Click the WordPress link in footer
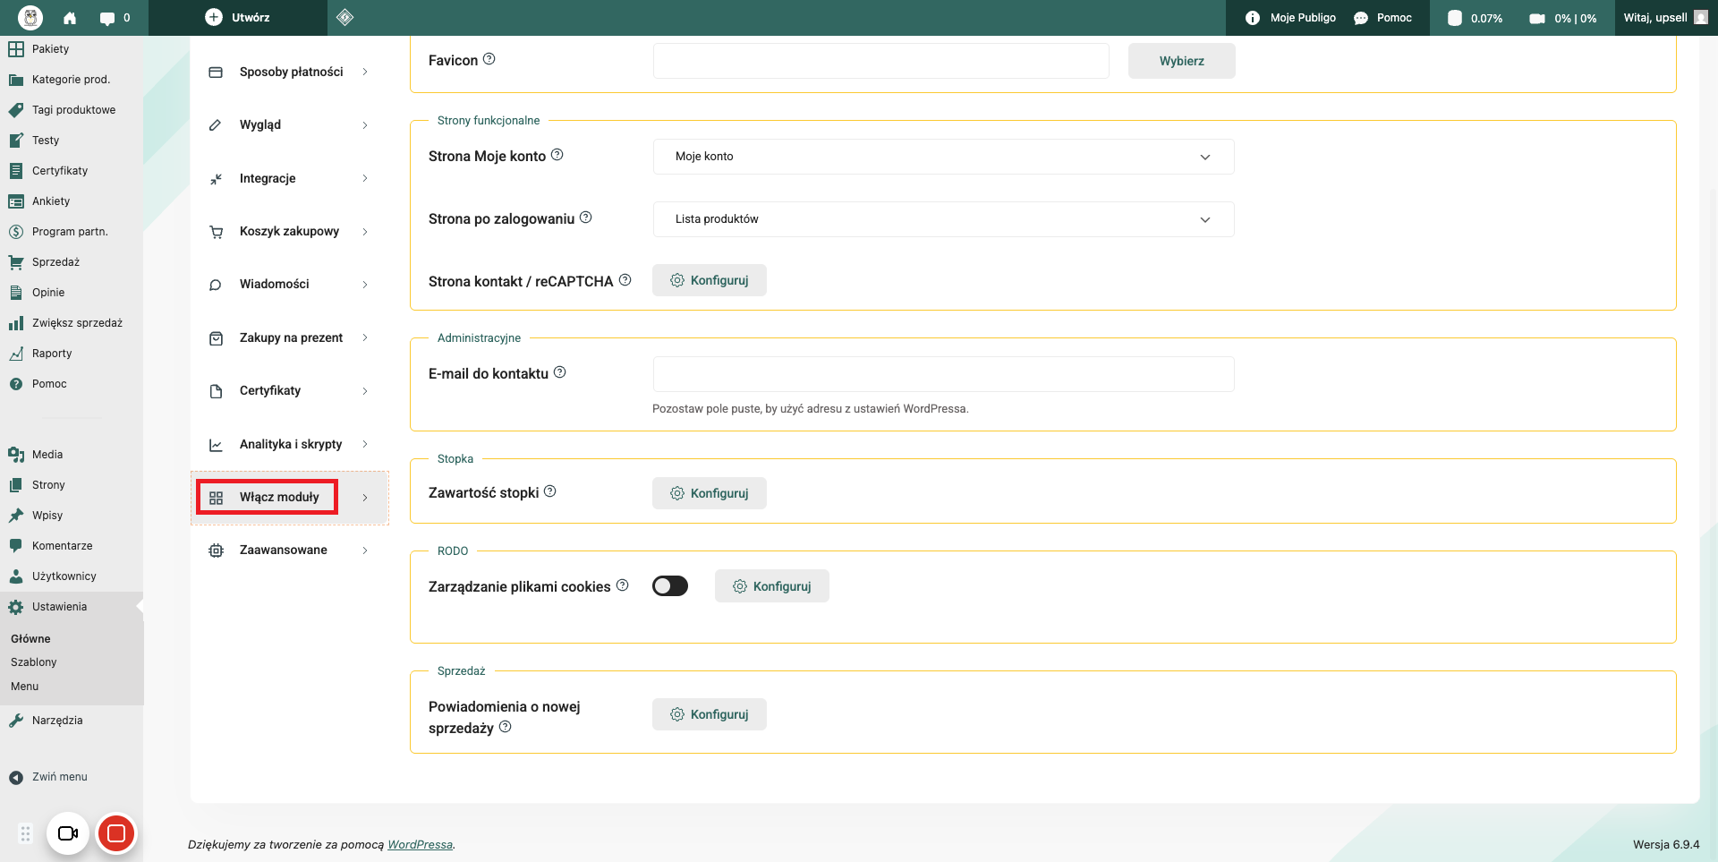 (420, 845)
